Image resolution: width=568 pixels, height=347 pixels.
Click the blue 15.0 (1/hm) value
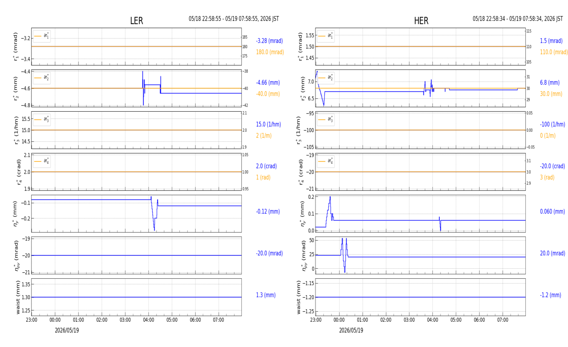click(268, 125)
